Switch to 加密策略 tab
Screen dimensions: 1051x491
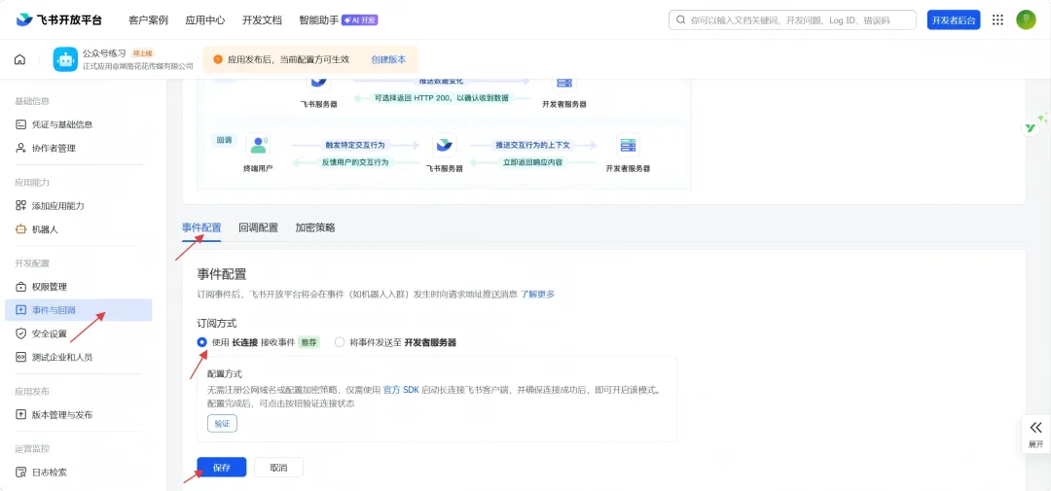[x=315, y=228]
